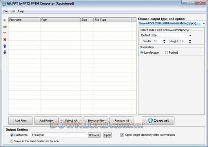Start conversion with the Convert button
208x147 pixels.
158,121
